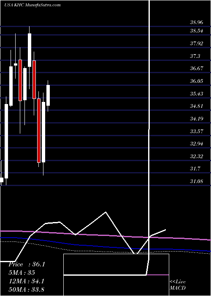Click the 36.05 price level label
Viewport: 211px width, 296px height.
[x=197, y=81]
